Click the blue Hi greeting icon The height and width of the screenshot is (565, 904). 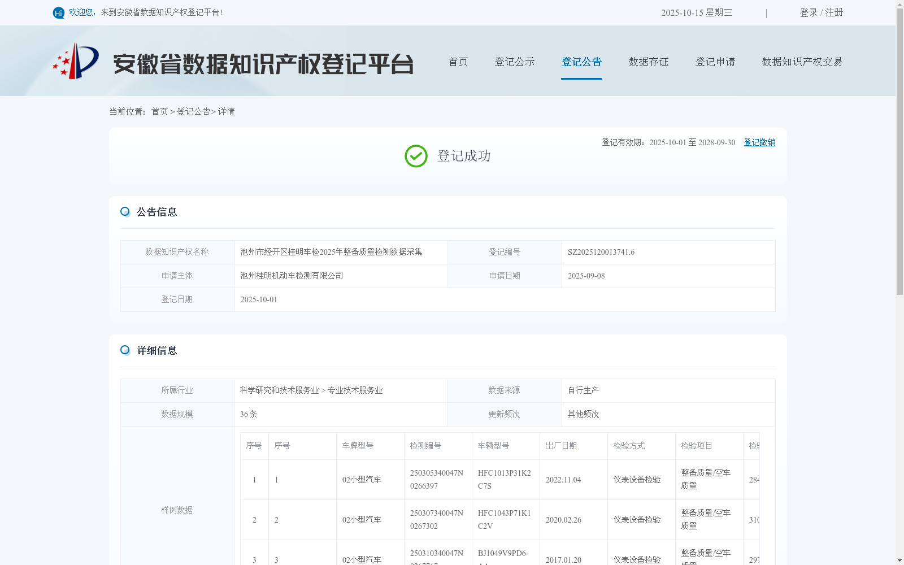coord(59,12)
